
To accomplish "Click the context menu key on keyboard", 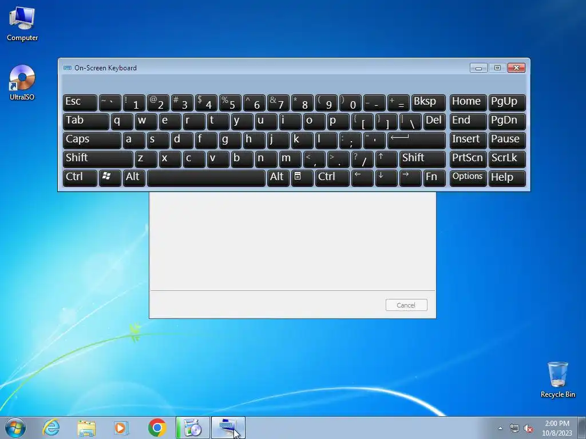I will (x=302, y=178).
